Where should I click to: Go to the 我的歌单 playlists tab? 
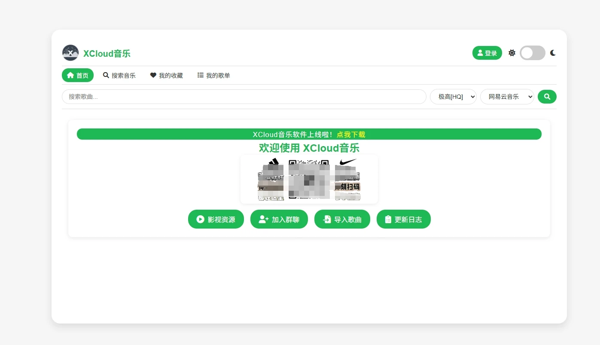214,75
